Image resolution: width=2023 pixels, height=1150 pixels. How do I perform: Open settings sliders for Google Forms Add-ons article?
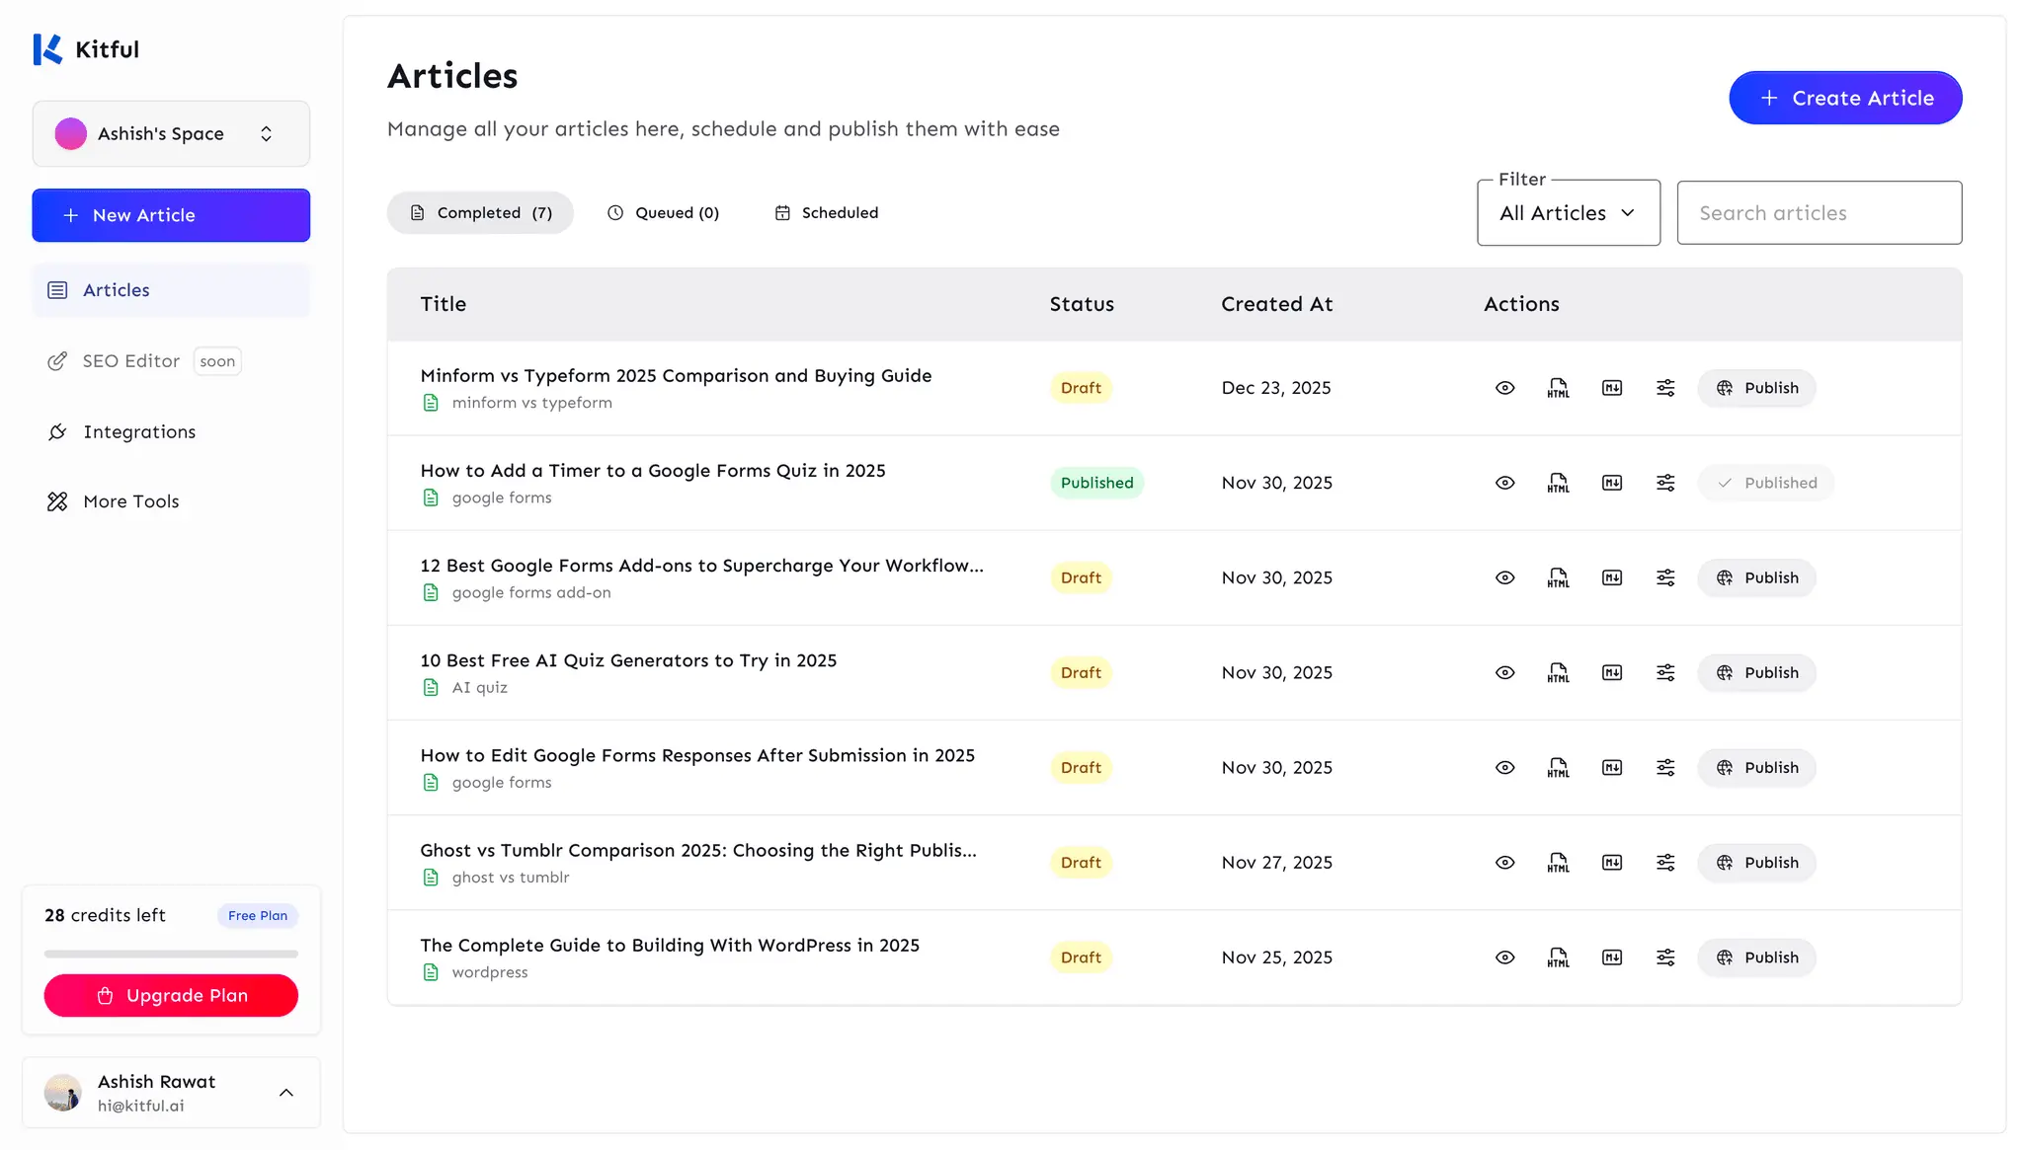click(1665, 577)
